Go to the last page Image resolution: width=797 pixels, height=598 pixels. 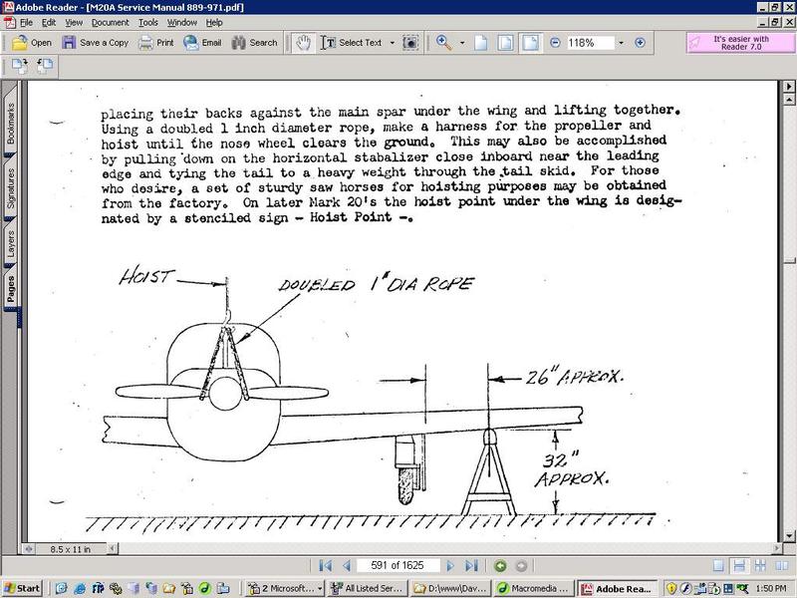point(471,565)
